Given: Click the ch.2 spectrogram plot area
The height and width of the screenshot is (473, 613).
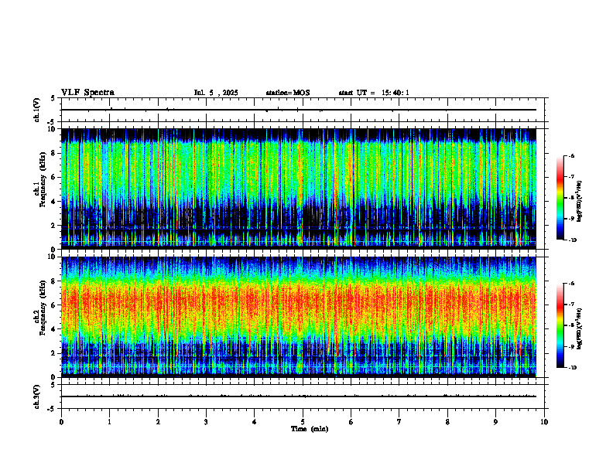Looking at the screenshot, I should (299, 317).
